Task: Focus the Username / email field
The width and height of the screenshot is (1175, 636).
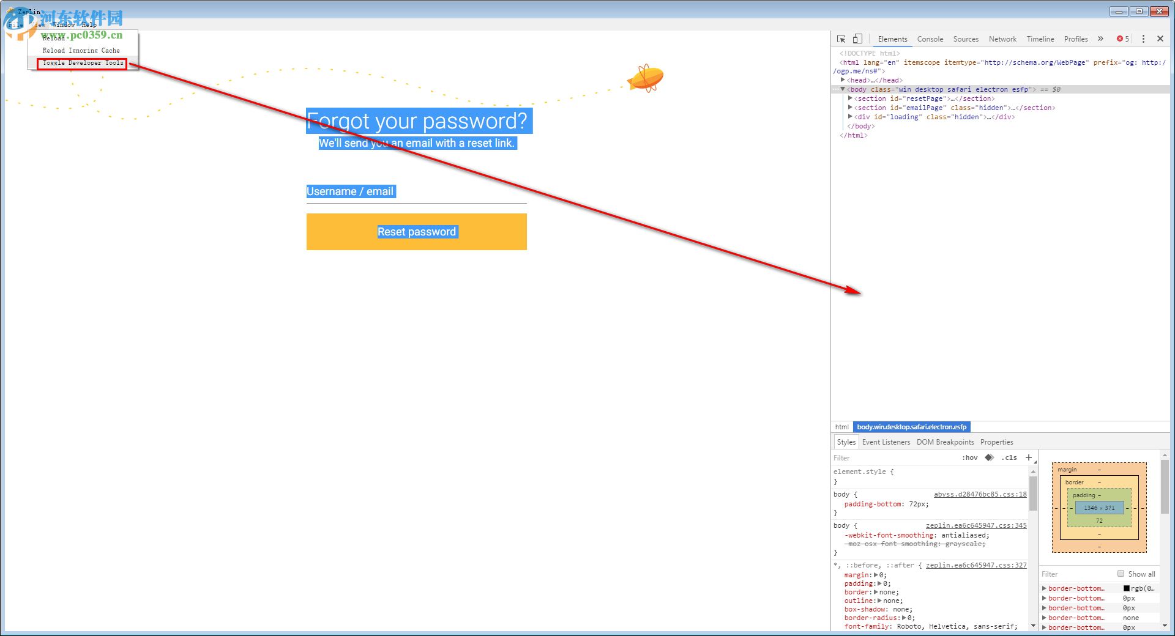Action: click(x=417, y=192)
